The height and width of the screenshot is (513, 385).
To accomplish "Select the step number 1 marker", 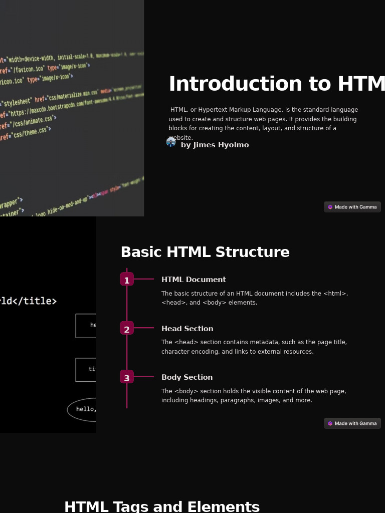I will tap(127, 279).
